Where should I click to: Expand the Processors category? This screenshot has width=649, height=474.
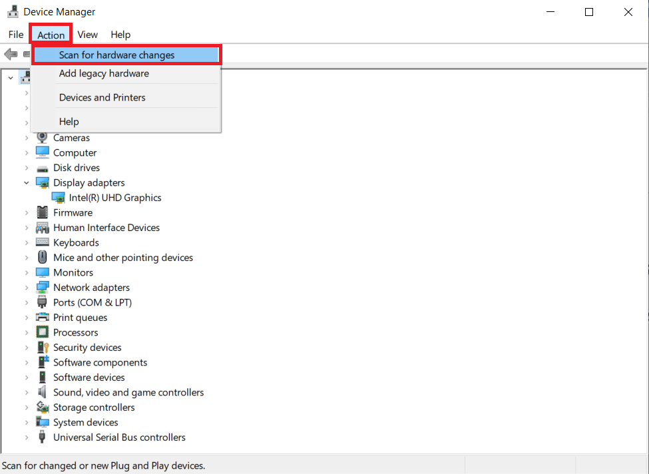click(x=27, y=332)
